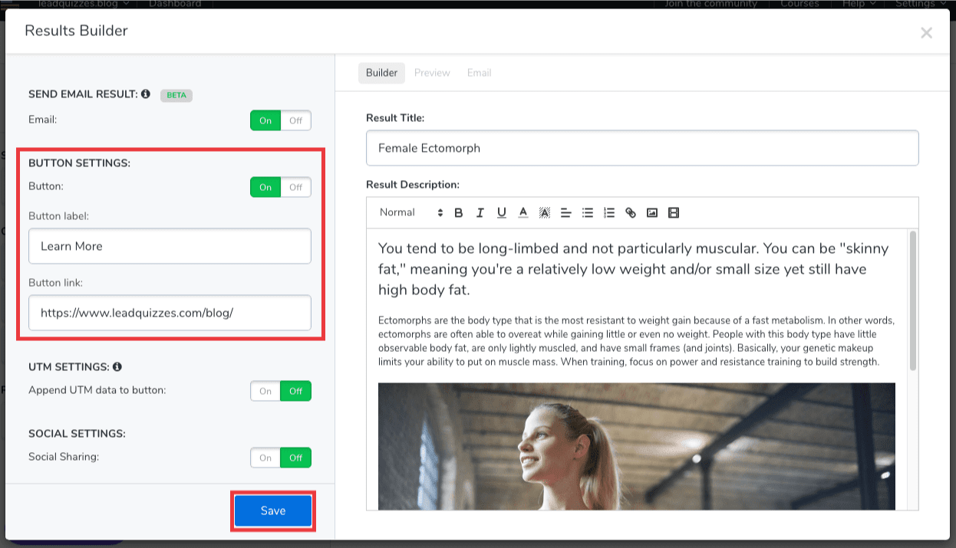Select Off for Append UTM data
The width and height of the screenshot is (956, 548).
pos(295,391)
